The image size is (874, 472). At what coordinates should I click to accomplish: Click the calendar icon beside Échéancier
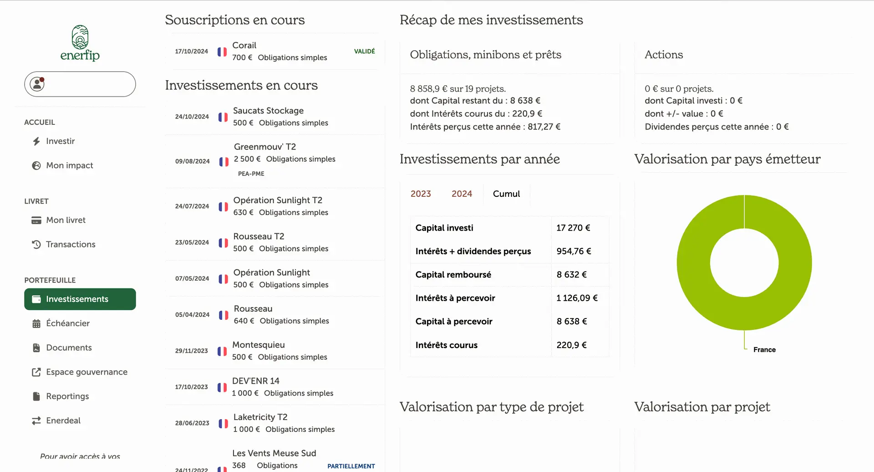[x=36, y=323]
